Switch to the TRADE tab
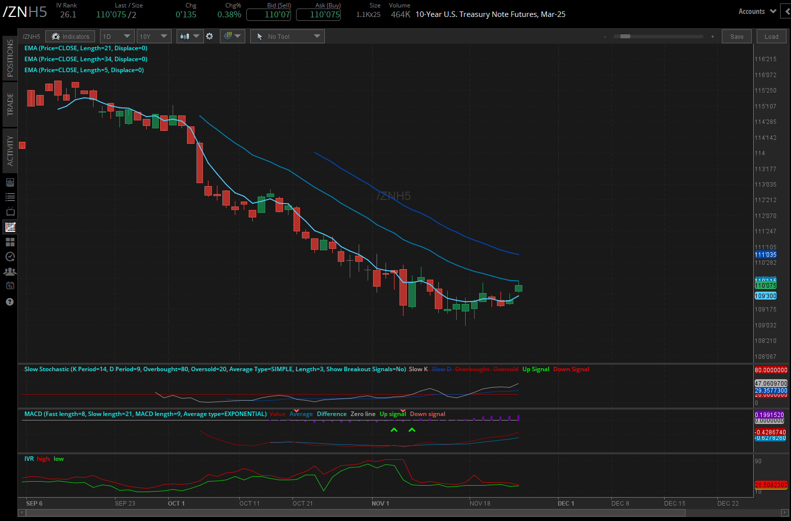 point(10,104)
